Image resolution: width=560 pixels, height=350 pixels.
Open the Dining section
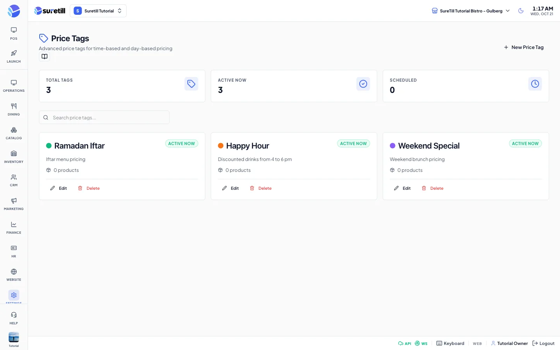[x=14, y=110]
